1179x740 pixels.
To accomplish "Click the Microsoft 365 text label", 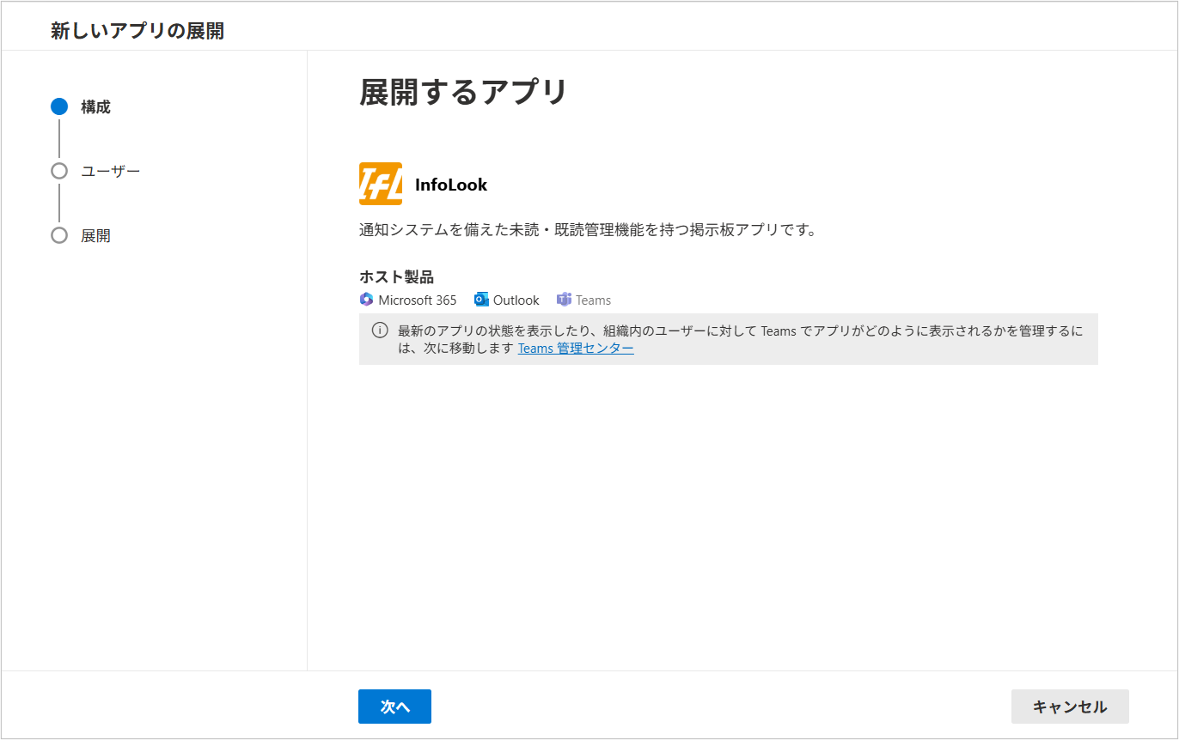I will 418,300.
